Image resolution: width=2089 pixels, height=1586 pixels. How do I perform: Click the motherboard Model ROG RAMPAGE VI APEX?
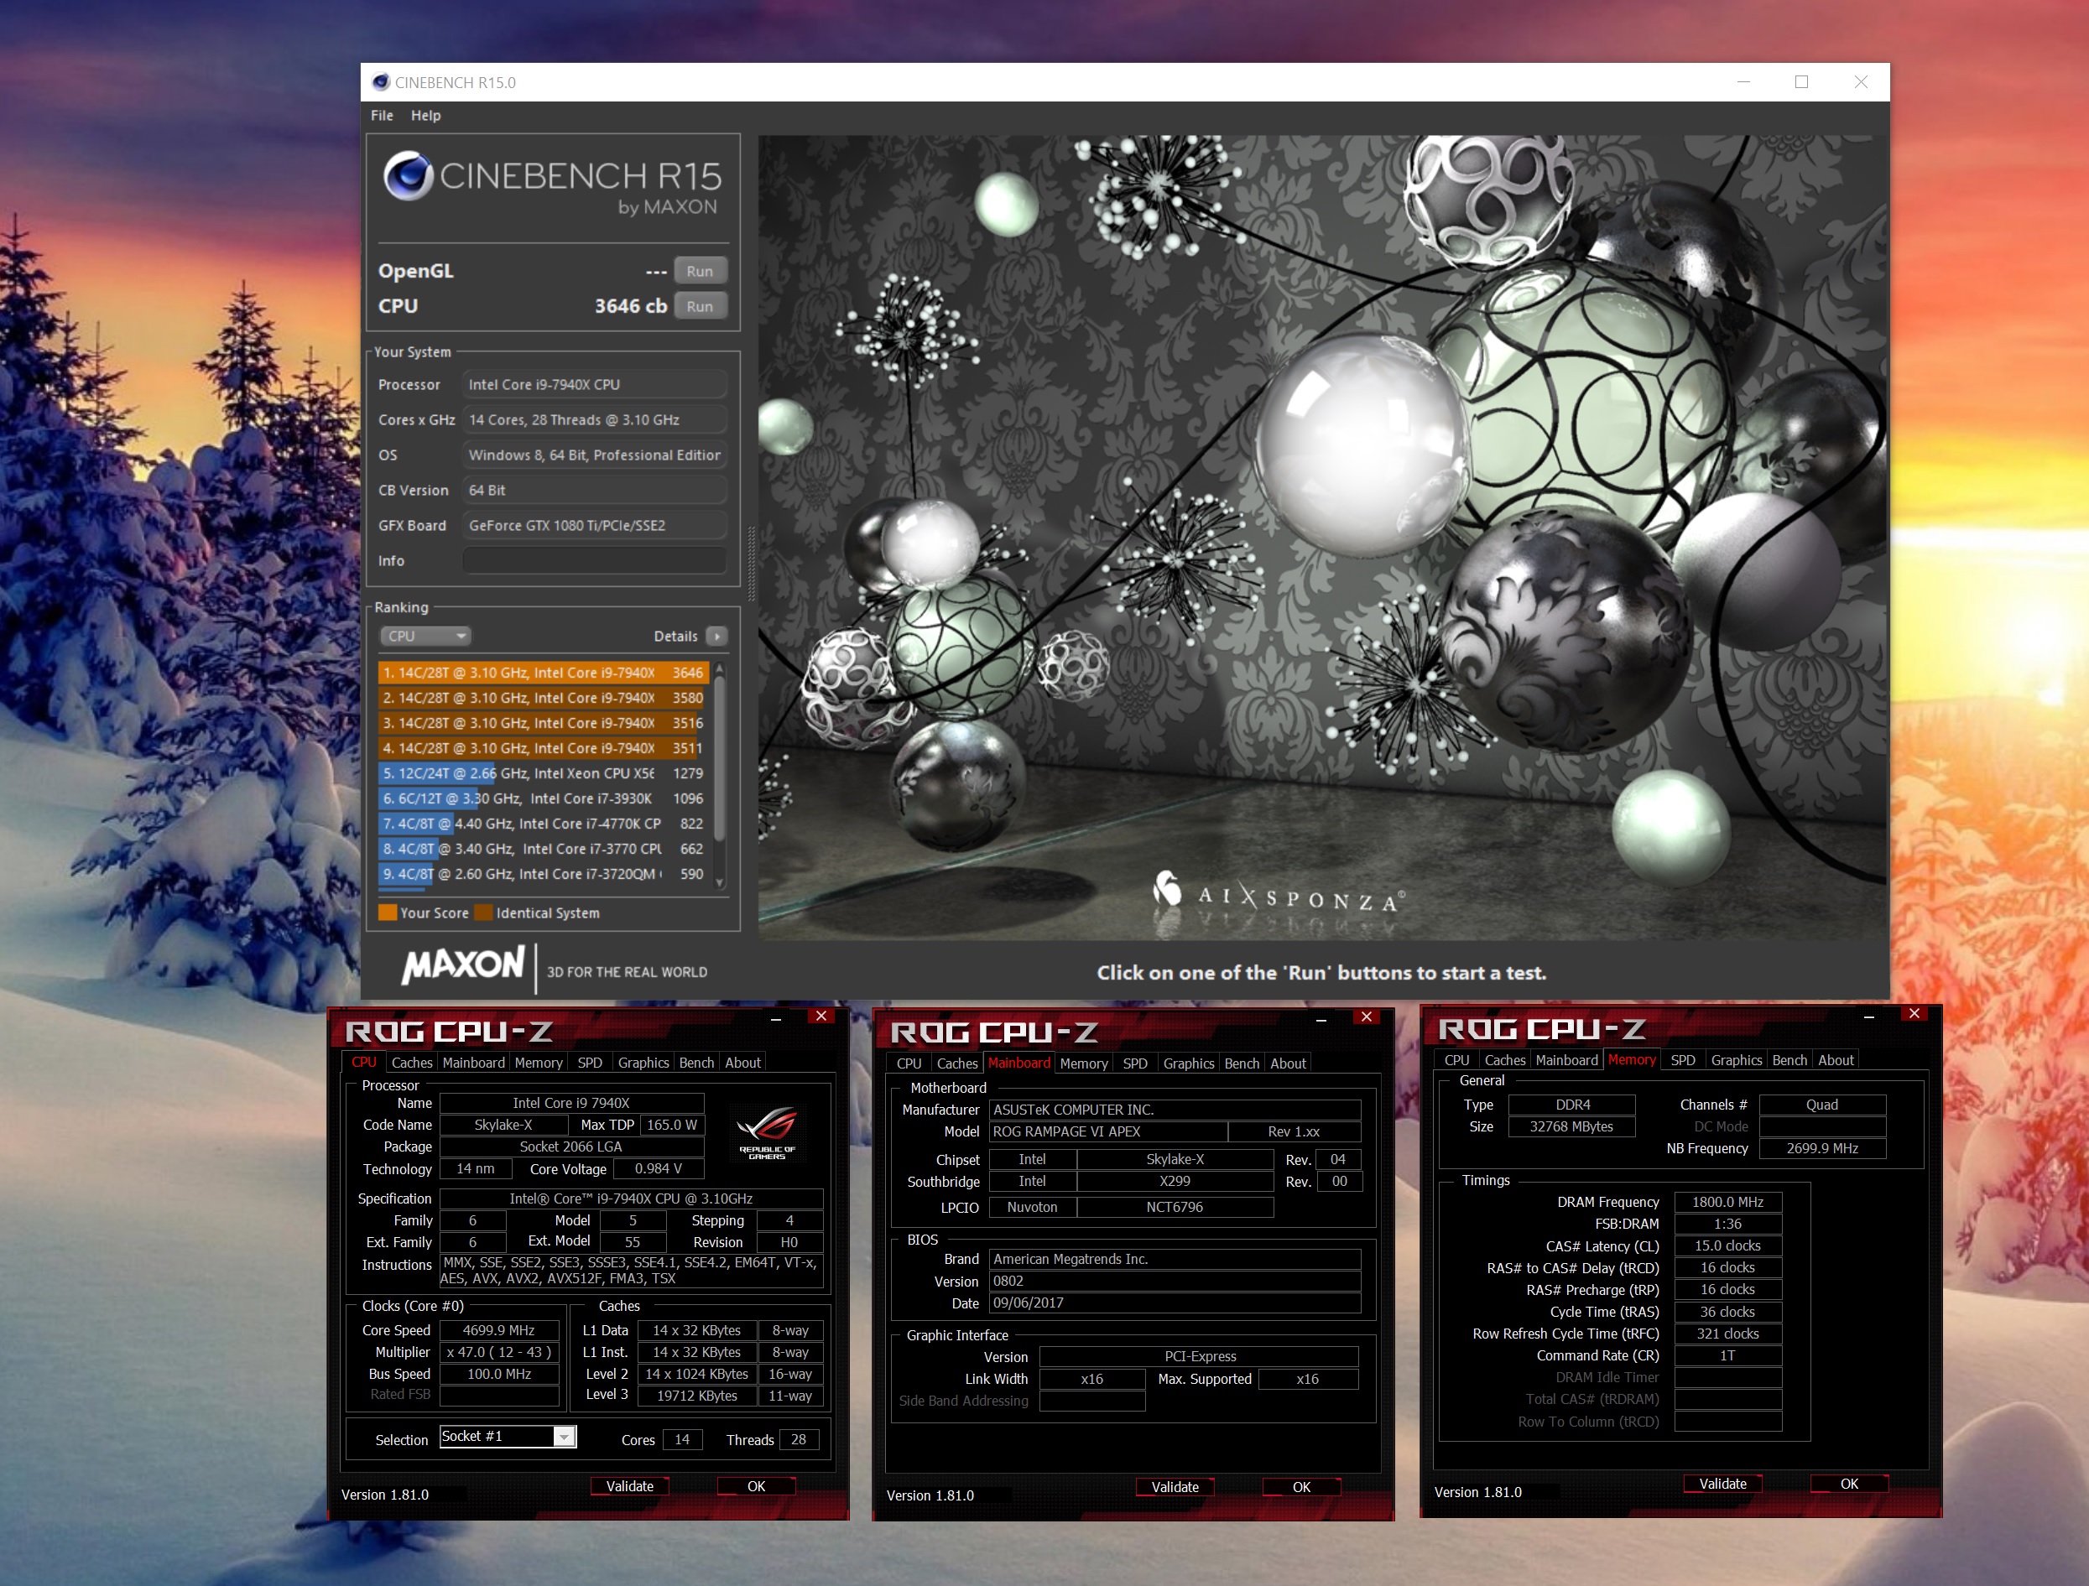tap(1107, 1131)
